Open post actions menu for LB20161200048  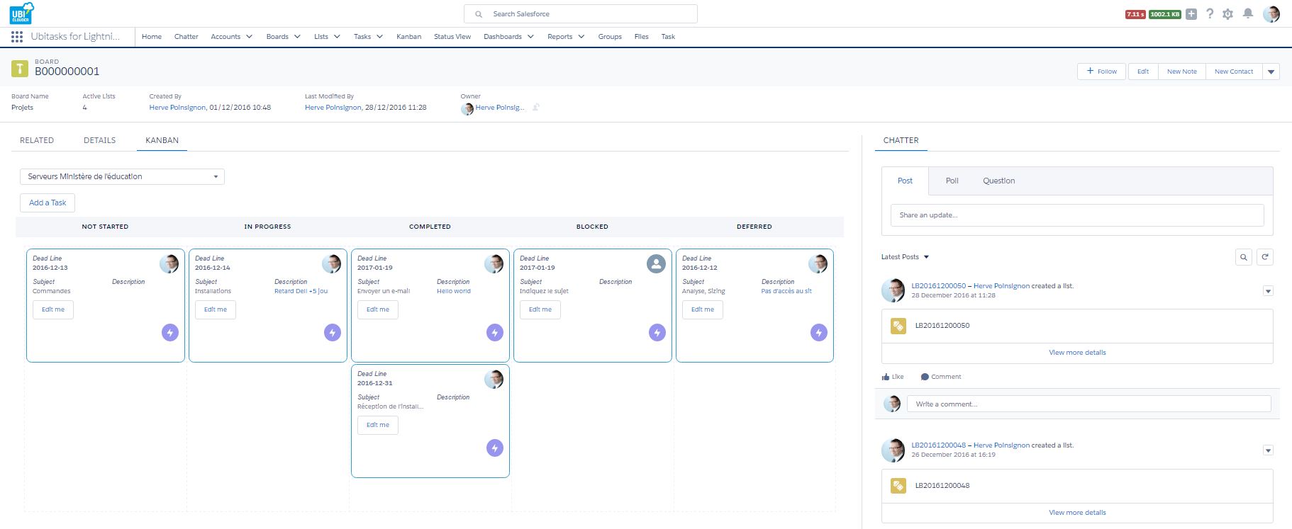coord(1269,450)
